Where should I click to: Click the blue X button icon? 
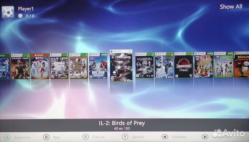pyautogui.click(x=86, y=137)
